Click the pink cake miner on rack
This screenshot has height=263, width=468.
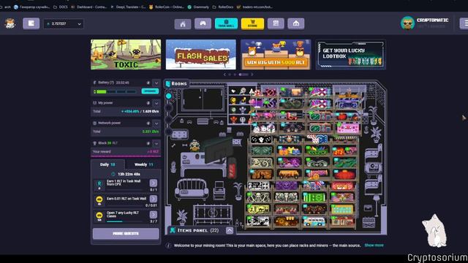(347, 129)
